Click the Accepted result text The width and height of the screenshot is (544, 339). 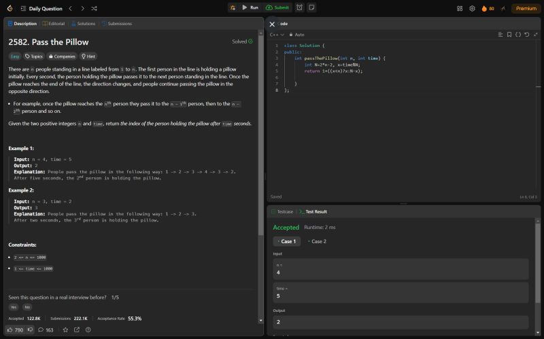[286, 228]
